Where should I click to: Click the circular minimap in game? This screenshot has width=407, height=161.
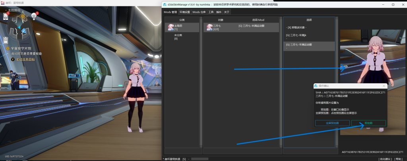click(x=20, y=29)
